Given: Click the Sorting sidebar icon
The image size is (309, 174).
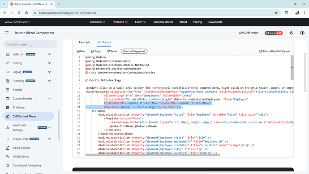Looking at the screenshot, I should coord(8,63).
